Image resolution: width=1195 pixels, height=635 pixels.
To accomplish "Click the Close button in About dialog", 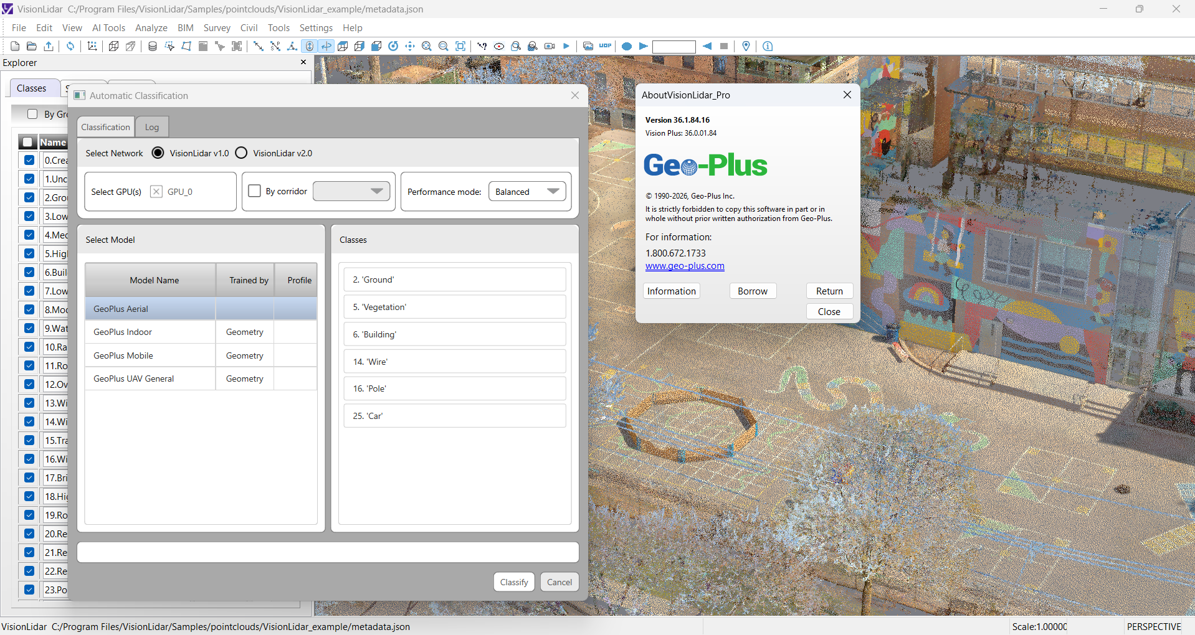I will pos(829,311).
